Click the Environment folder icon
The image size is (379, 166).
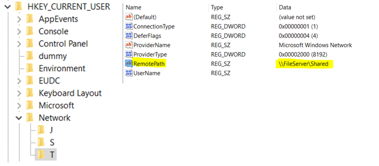click(x=30, y=68)
